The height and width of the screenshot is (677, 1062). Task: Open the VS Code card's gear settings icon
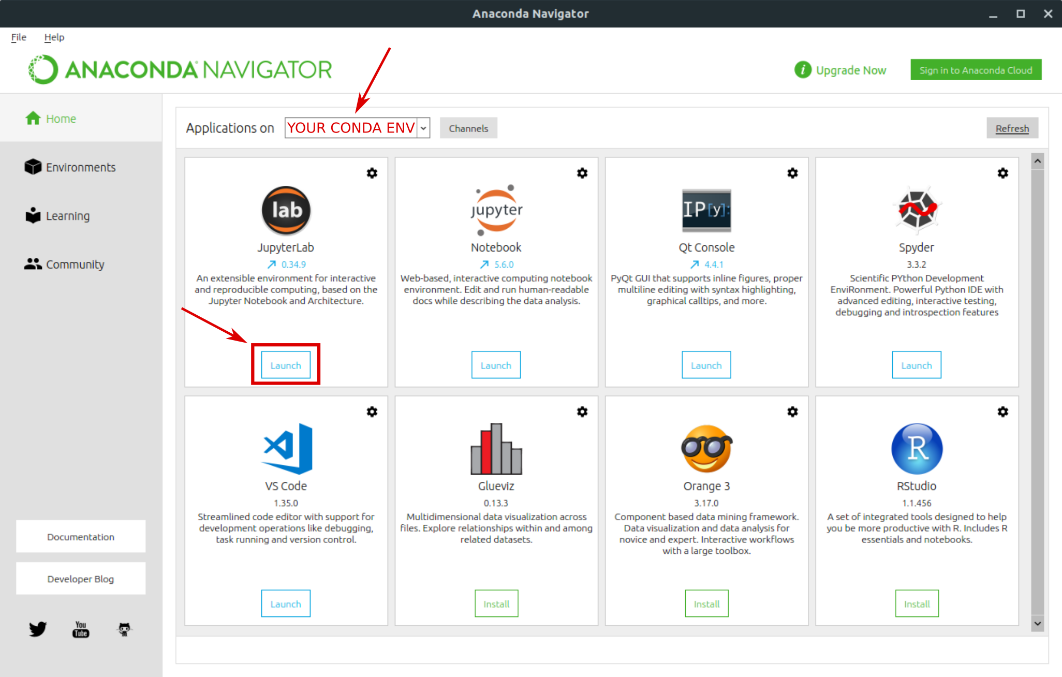click(372, 411)
